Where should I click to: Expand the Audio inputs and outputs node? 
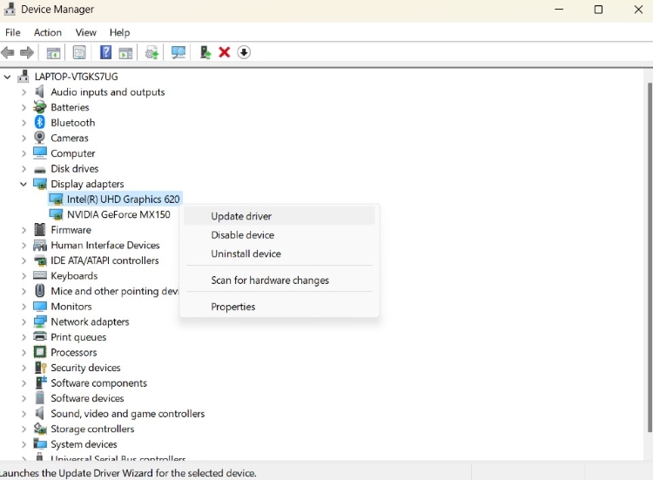pyautogui.click(x=24, y=92)
